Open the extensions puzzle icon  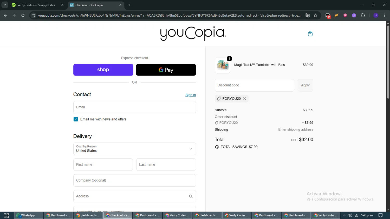363,15
